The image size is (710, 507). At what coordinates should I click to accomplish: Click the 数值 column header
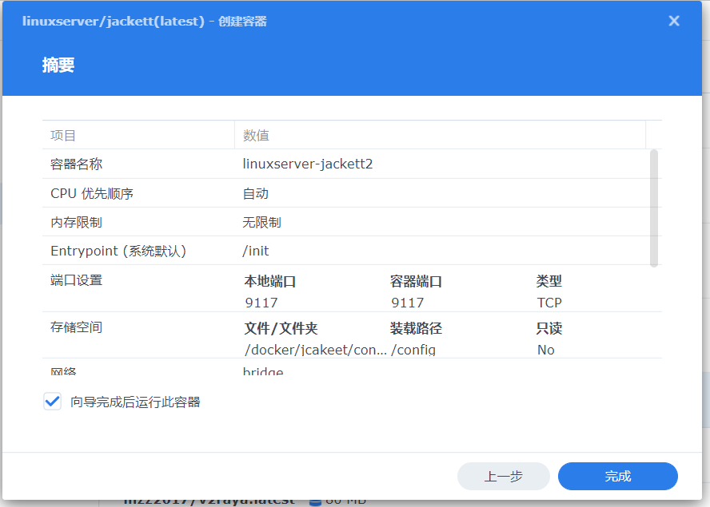point(256,136)
